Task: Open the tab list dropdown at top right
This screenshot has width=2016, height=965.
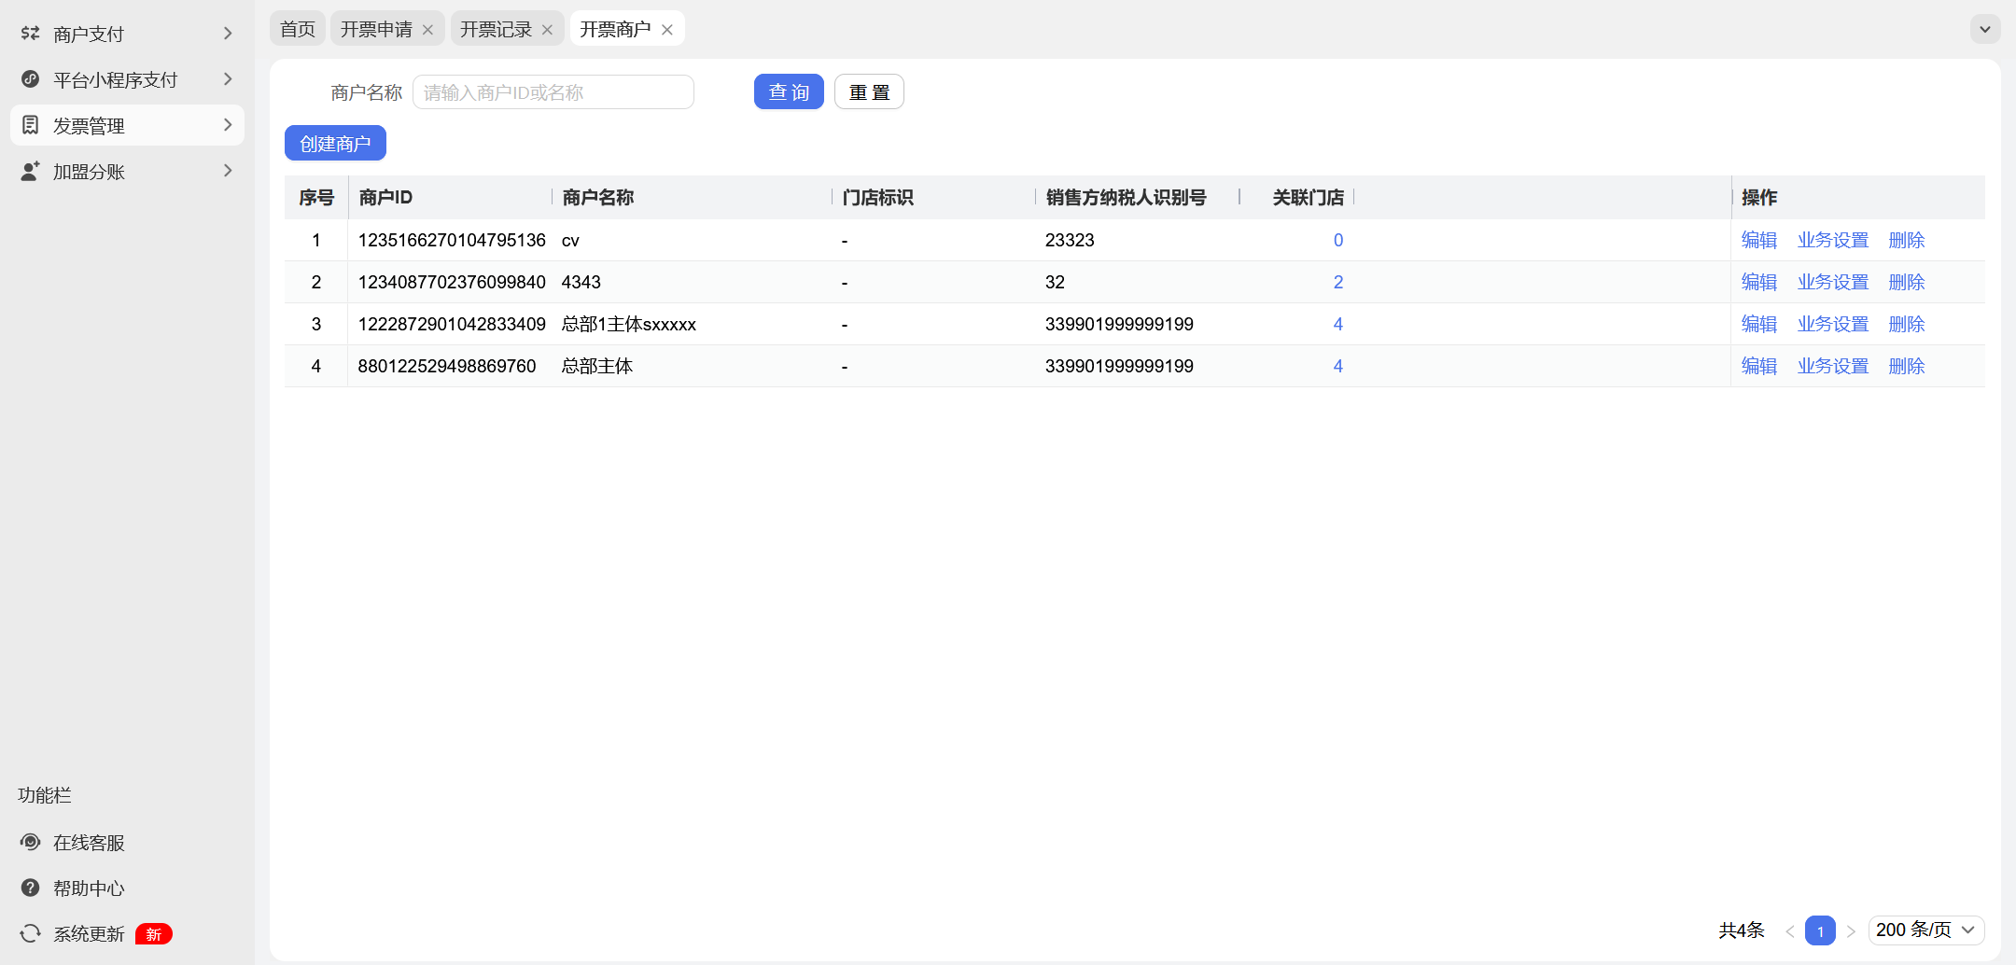Action: (x=1985, y=29)
